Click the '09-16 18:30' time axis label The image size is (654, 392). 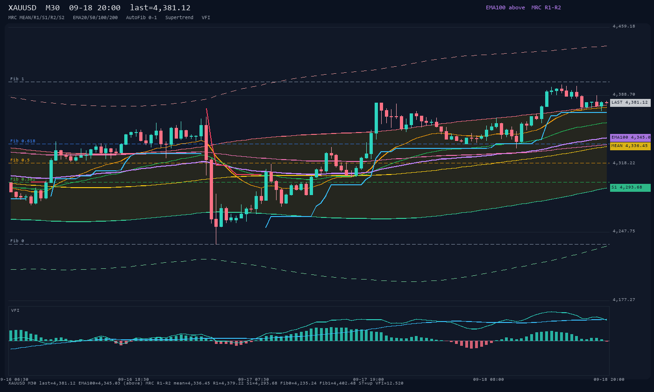(134, 379)
